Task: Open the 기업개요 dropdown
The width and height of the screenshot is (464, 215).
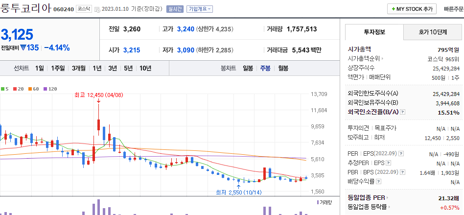Action: 199,9
